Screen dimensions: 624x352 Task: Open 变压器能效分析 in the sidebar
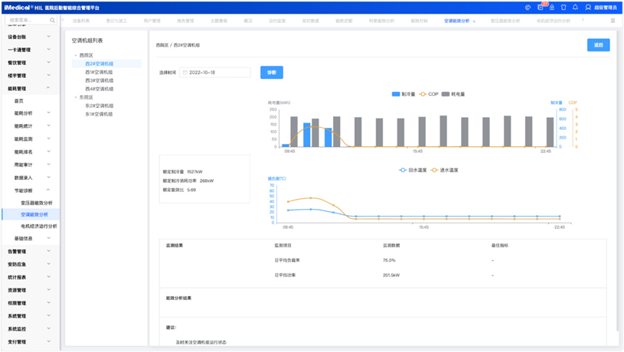[37, 203]
